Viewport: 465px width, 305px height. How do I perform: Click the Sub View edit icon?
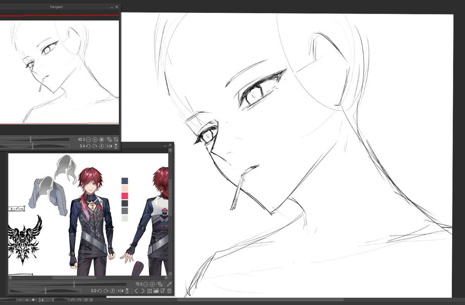pyautogui.click(x=163, y=291)
